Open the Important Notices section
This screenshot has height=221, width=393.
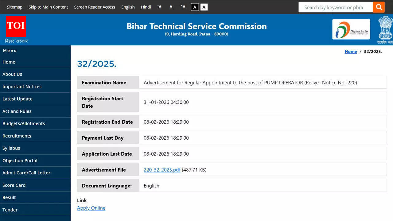(22, 87)
